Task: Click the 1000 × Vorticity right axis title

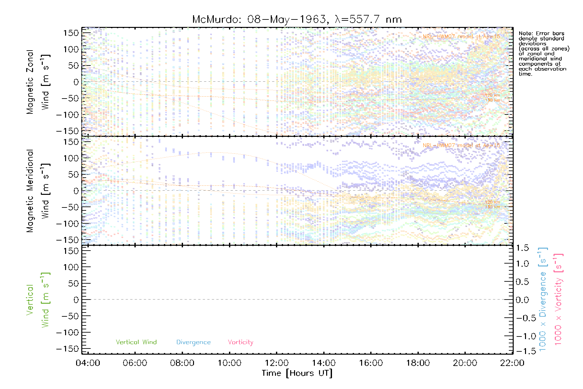Action: [558, 300]
